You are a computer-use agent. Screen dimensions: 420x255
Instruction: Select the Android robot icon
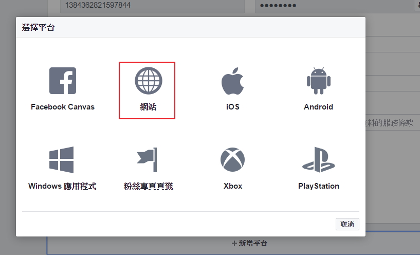coord(319,81)
